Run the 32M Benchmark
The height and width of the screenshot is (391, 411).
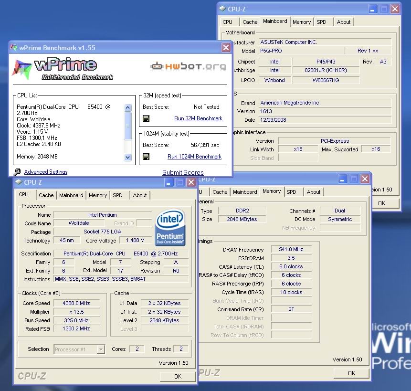198,118
